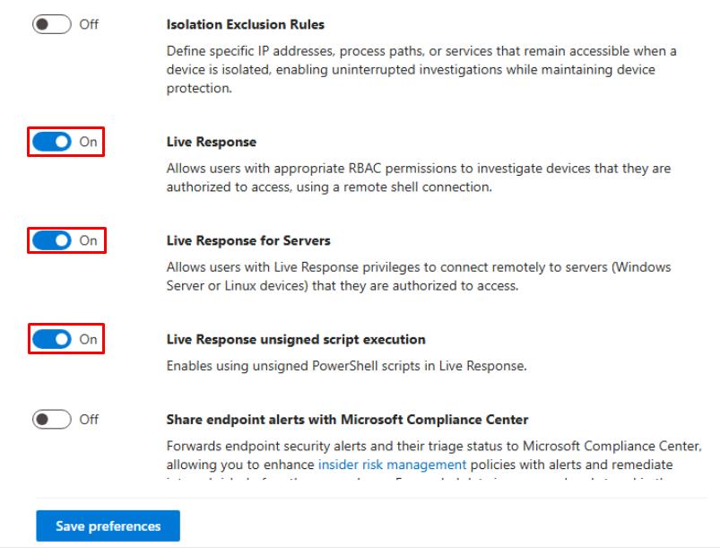Click the On label beside the Live Response toggle
This screenshot has width=720, height=548.
click(x=88, y=142)
